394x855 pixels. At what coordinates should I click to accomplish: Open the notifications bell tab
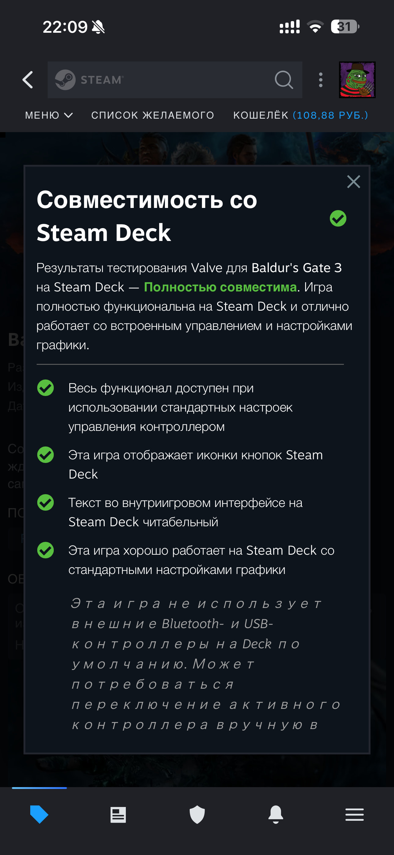pyautogui.click(x=275, y=815)
